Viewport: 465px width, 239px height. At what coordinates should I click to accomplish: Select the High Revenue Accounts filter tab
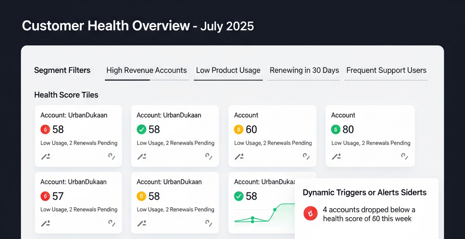pyautogui.click(x=146, y=70)
